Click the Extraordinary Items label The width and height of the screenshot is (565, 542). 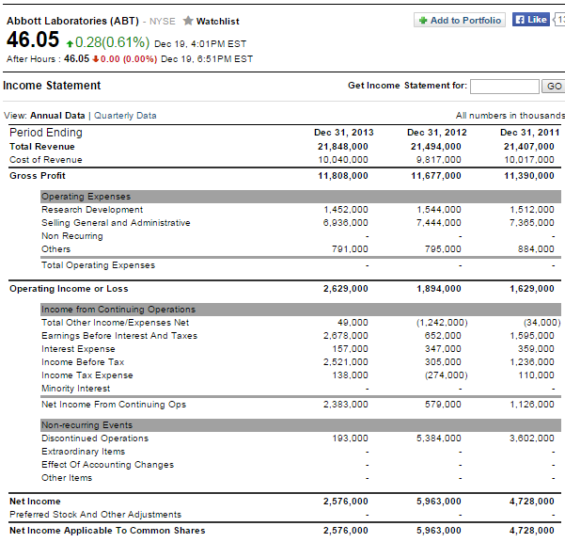point(84,452)
